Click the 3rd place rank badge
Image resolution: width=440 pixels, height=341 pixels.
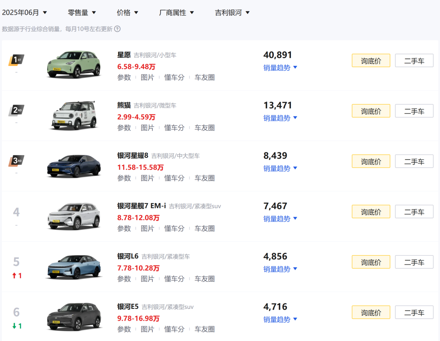click(16, 161)
